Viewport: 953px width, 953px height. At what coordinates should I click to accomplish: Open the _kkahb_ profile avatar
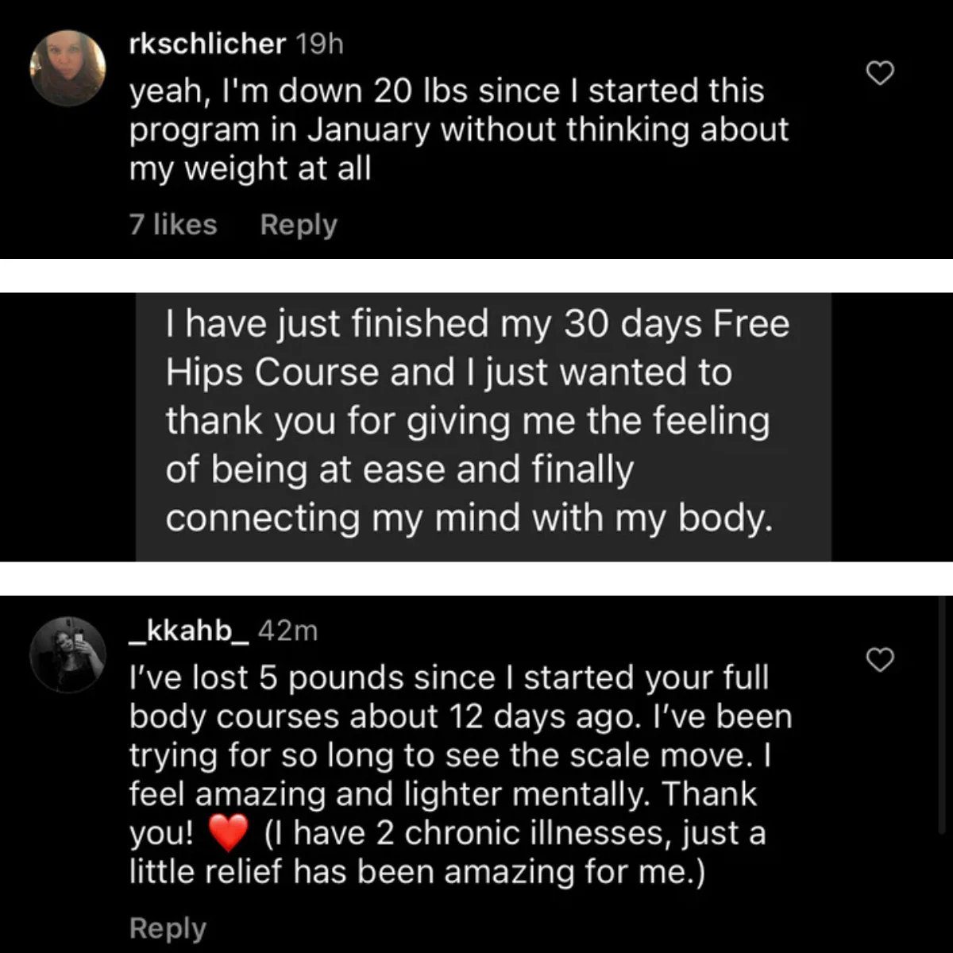68,654
